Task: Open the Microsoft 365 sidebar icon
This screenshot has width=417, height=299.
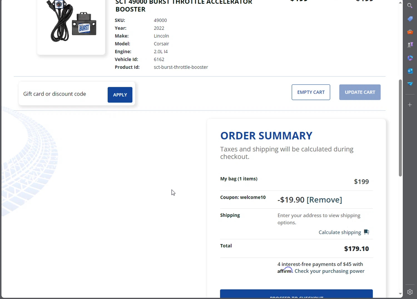Action: (x=410, y=58)
